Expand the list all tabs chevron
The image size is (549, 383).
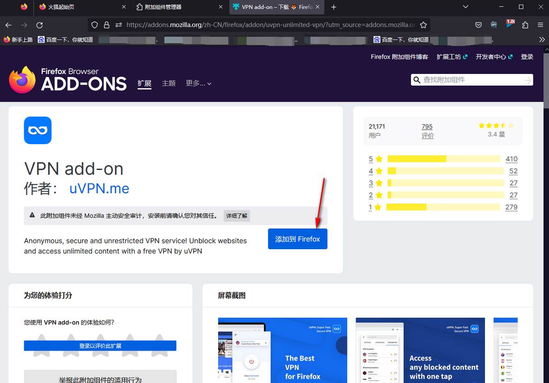point(466,7)
